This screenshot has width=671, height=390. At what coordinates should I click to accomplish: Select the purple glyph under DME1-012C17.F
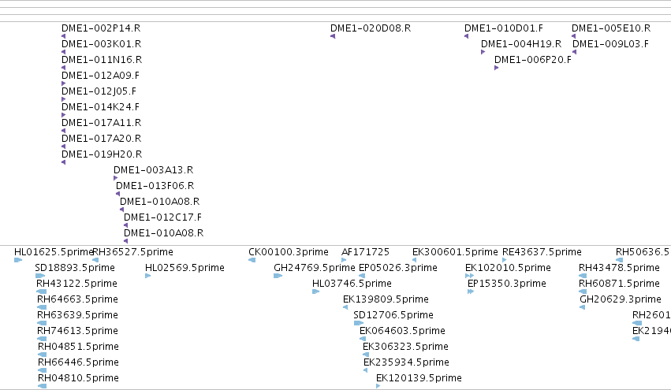(125, 225)
